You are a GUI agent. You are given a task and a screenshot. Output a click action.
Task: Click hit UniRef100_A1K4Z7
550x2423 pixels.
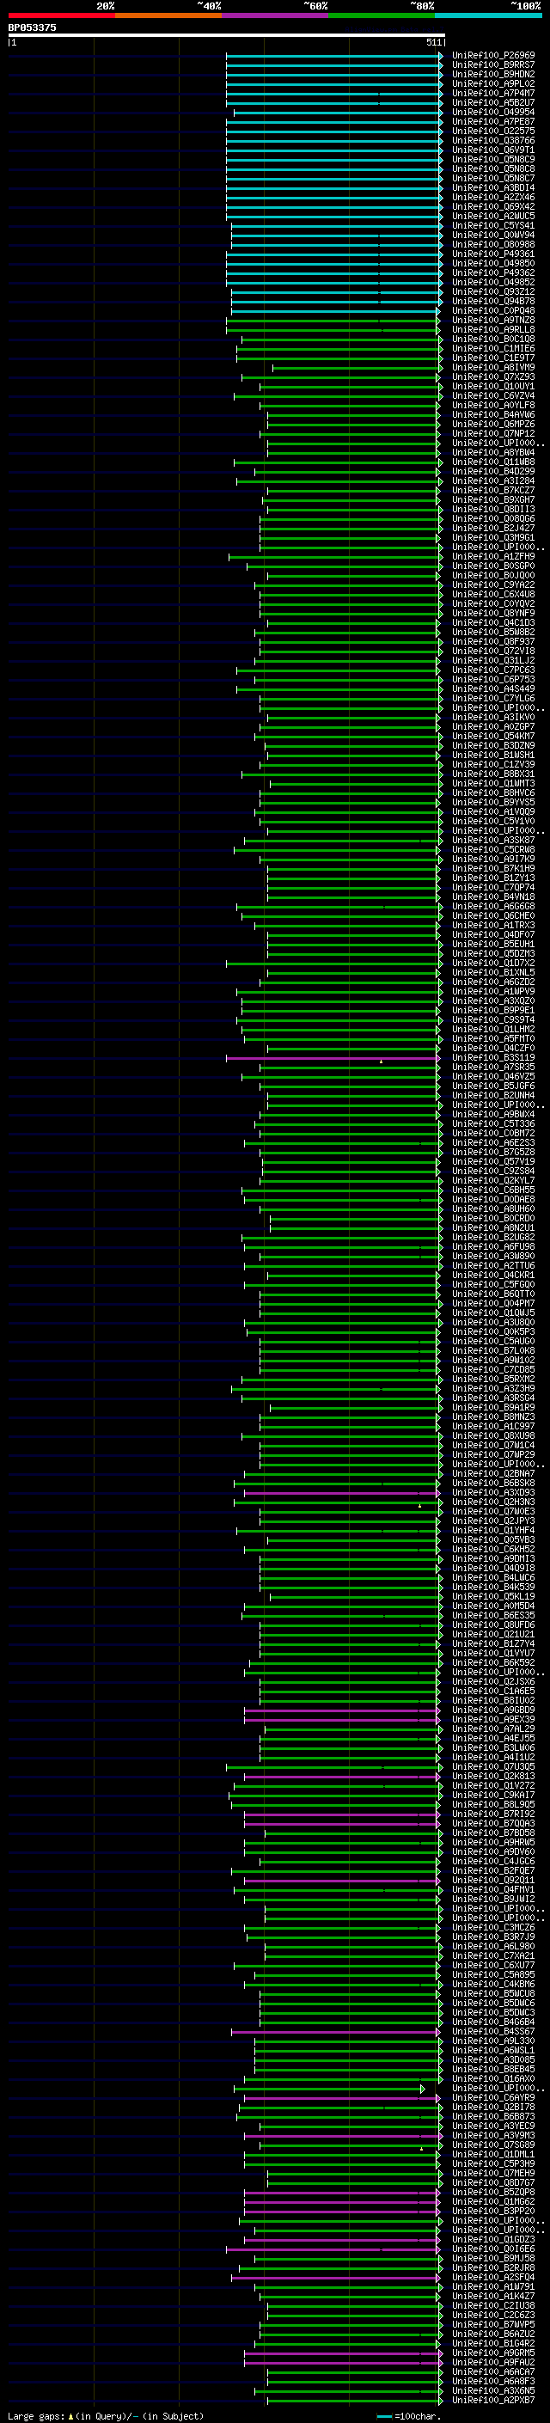coord(493,2296)
